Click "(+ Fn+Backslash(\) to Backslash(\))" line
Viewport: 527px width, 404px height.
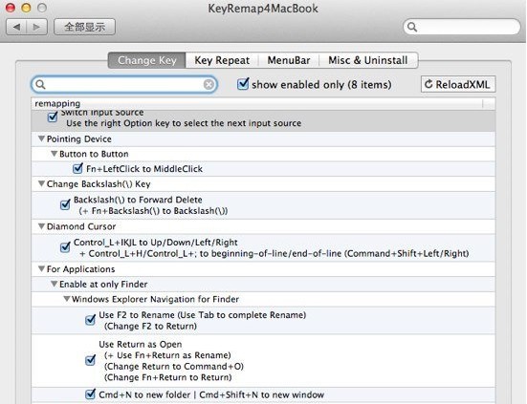click(x=153, y=211)
